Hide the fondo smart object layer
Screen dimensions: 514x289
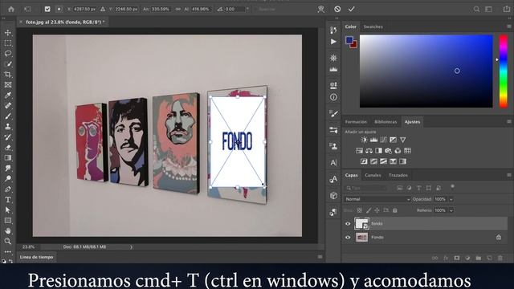[348, 224]
